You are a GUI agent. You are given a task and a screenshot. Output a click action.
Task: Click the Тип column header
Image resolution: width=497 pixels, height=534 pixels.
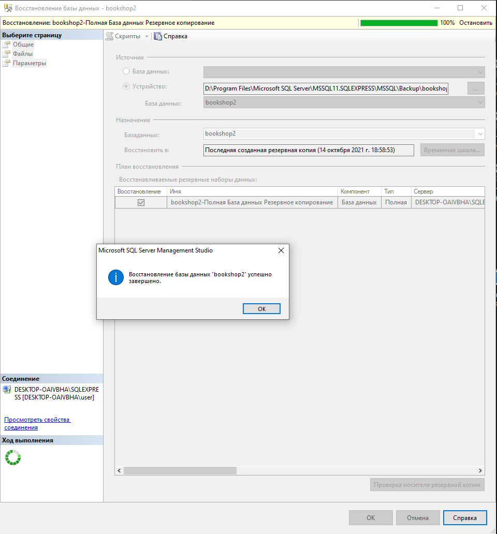tap(396, 191)
